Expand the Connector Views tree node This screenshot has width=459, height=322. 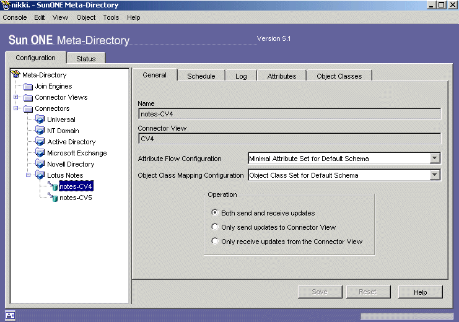coord(16,97)
